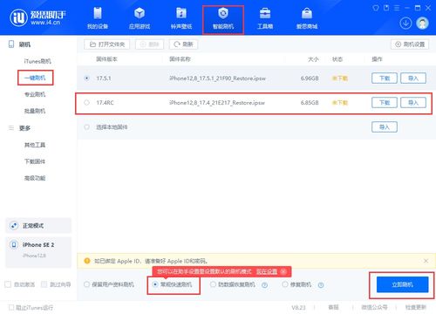Select firmware 17.5.1 radio button
Image resolution: width=436 pixels, height=314 pixels.
(86, 78)
